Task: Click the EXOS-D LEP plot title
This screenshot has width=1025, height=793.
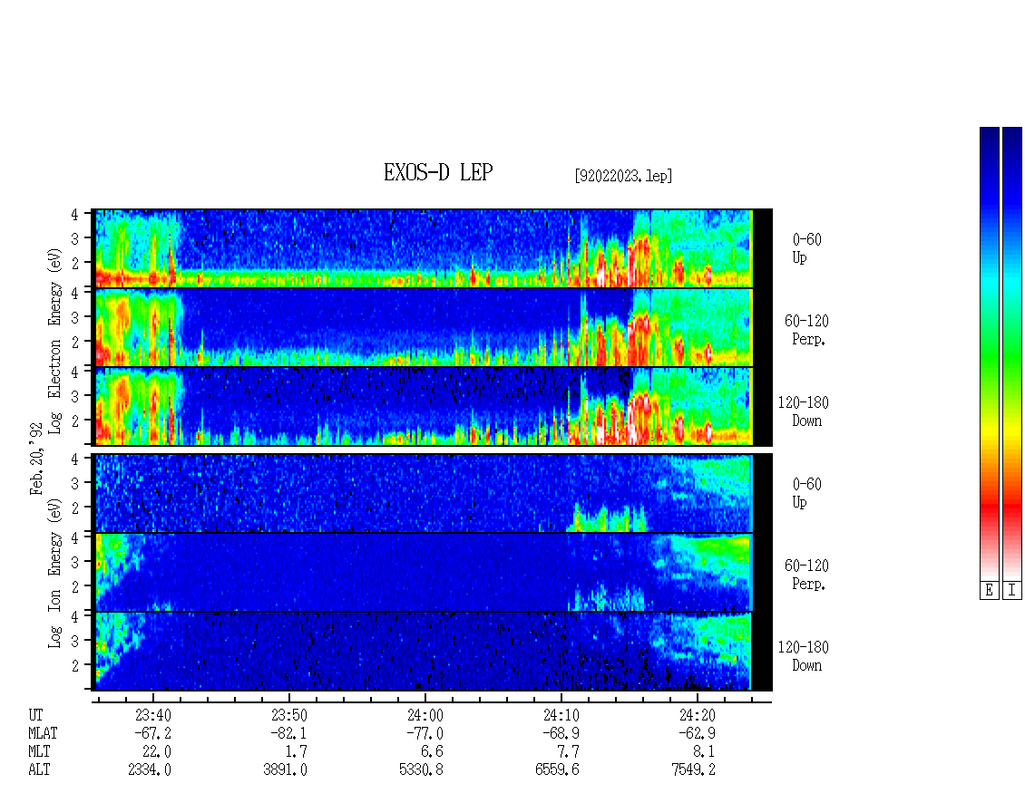Action: [438, 172]
